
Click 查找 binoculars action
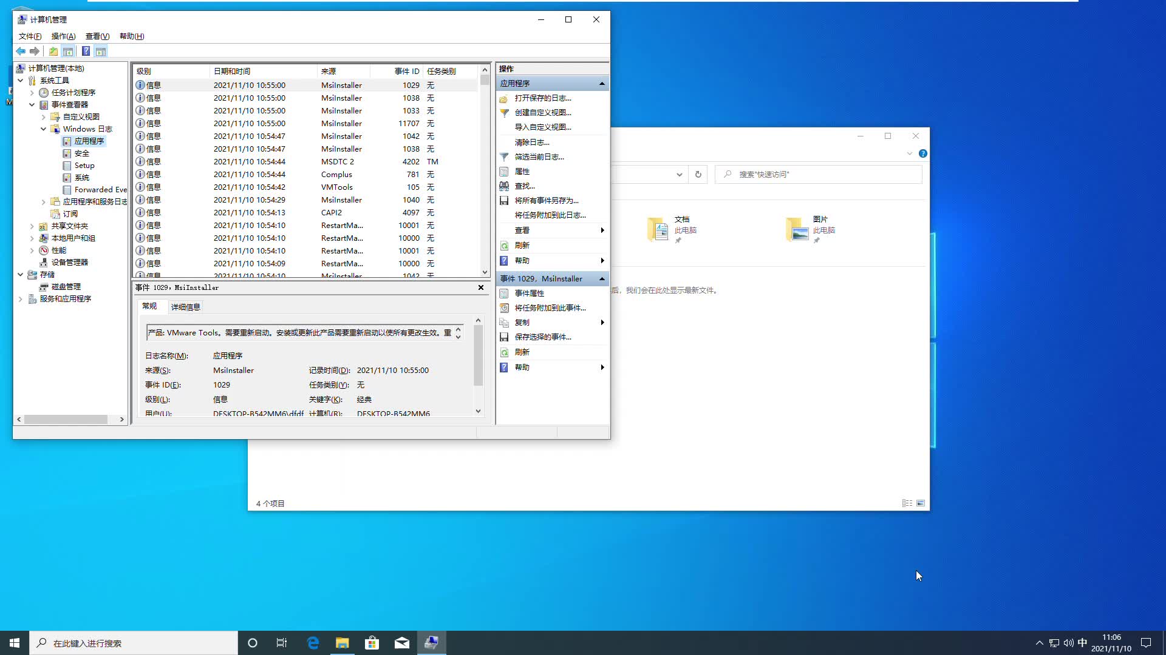coord(525,186)
